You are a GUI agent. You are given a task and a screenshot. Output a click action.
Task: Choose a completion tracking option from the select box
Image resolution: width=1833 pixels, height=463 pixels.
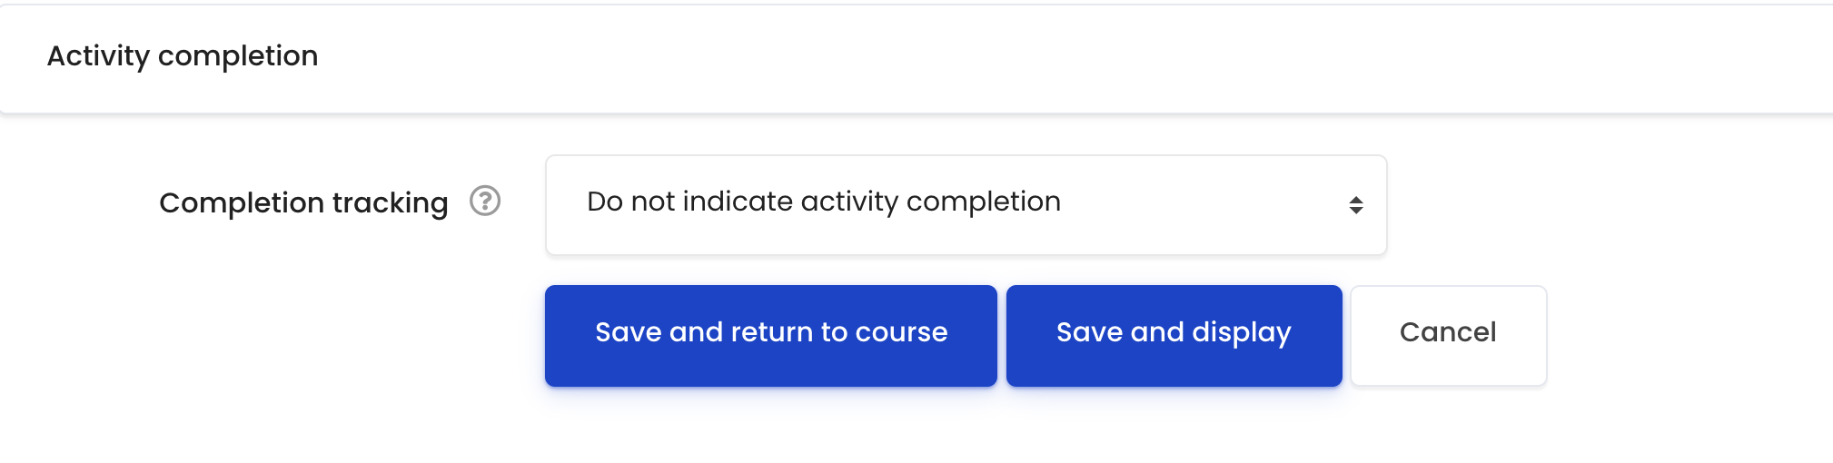point(966,205)
